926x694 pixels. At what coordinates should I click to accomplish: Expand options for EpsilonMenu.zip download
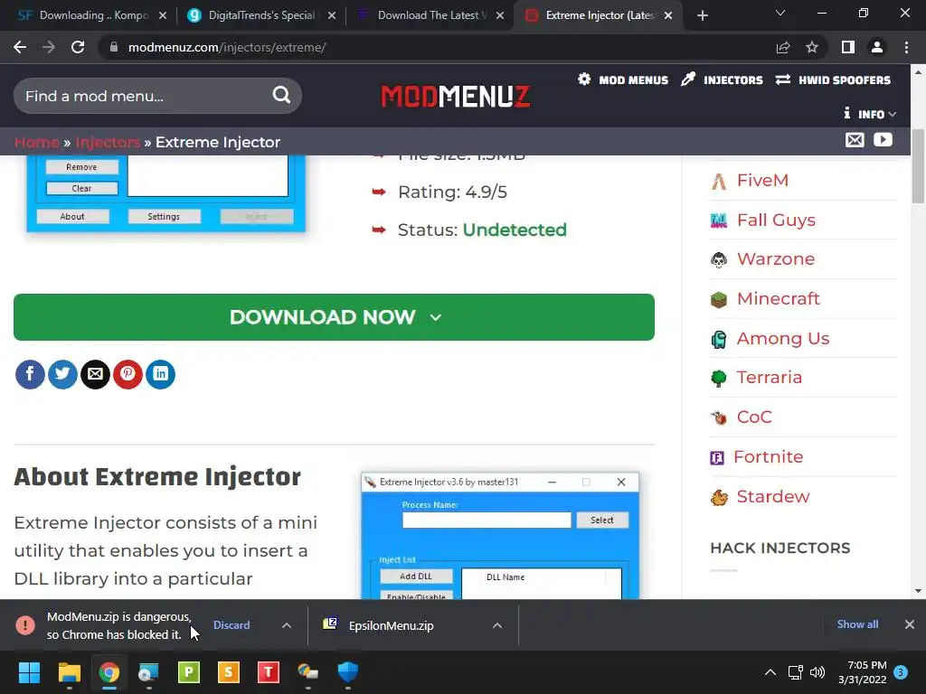coord(497,625)
